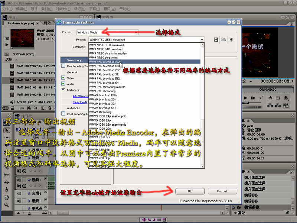Click the Safe Margins icon in monitor
This screenshot has width=297, height=223.
click(278, 98)
